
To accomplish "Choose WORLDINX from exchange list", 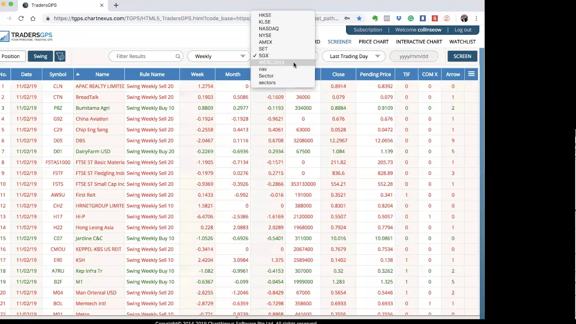I will coord(283,63).
